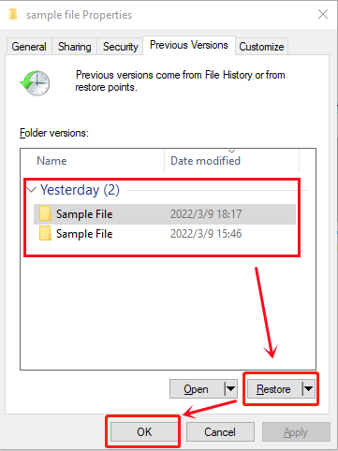Switch to the General tab

(x=29, y=47)
